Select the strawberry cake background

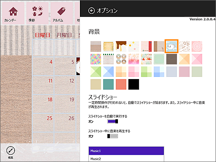(x=146, y=59)
